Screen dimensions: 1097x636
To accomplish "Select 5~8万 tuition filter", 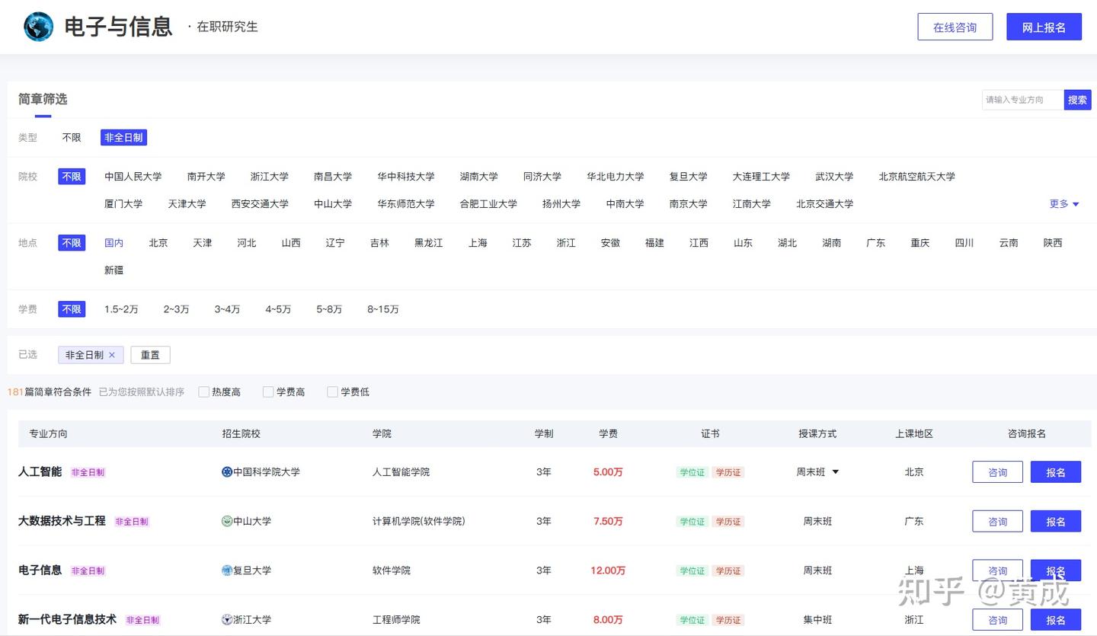I will [329, 309].
